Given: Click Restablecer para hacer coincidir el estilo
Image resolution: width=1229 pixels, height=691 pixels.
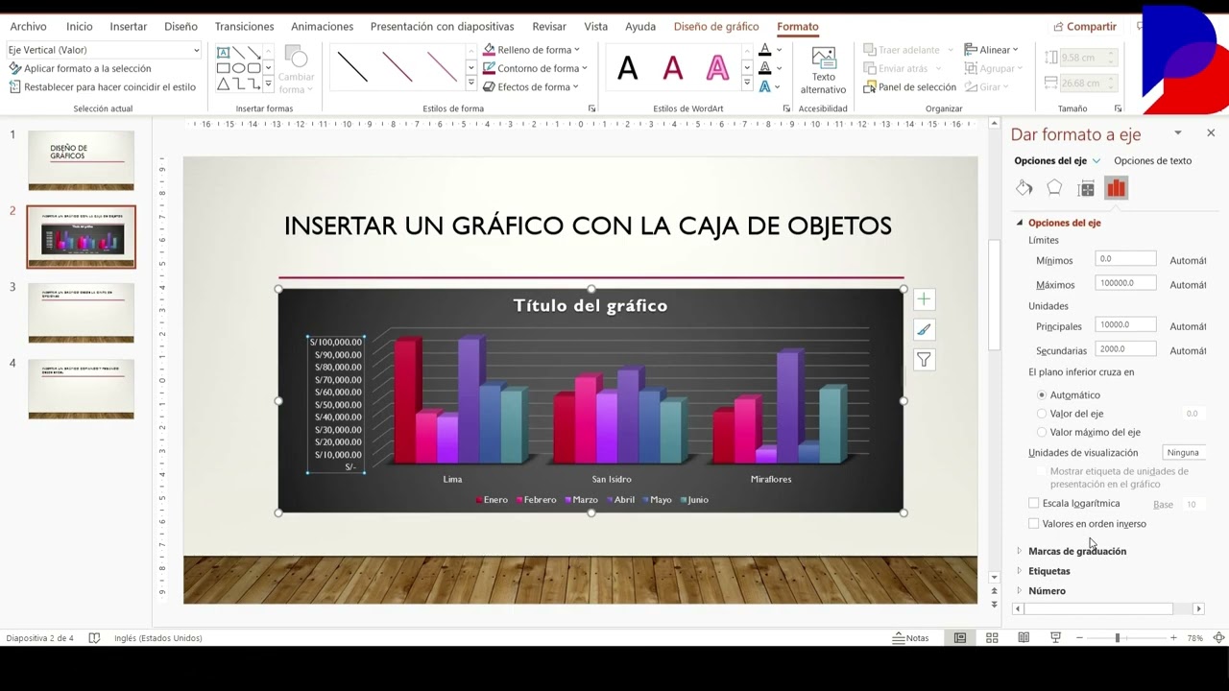Looking at the screenshot, I should click(102, 86).
